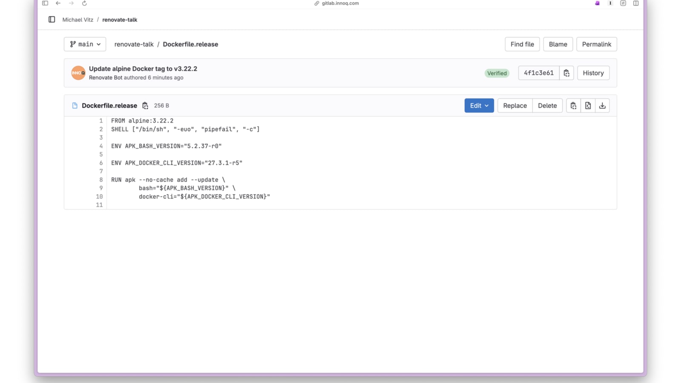Select line number 8
The width and height of the screenshot is (681, 383).
click(x=101, y=180)
